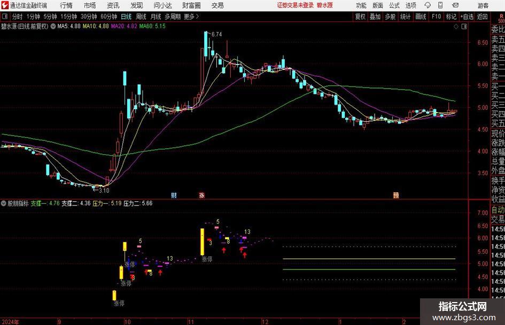Image resolution: width=505 pixels, height=325 pixels.
Task: Add stock via +自选 button
Action: coord(467,17)
